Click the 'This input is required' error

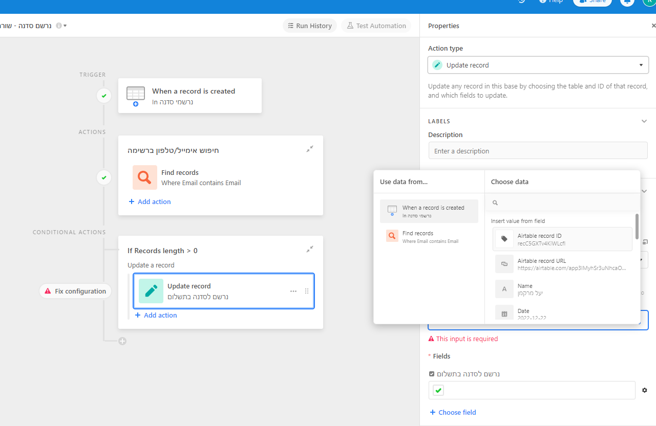(463, 339)
